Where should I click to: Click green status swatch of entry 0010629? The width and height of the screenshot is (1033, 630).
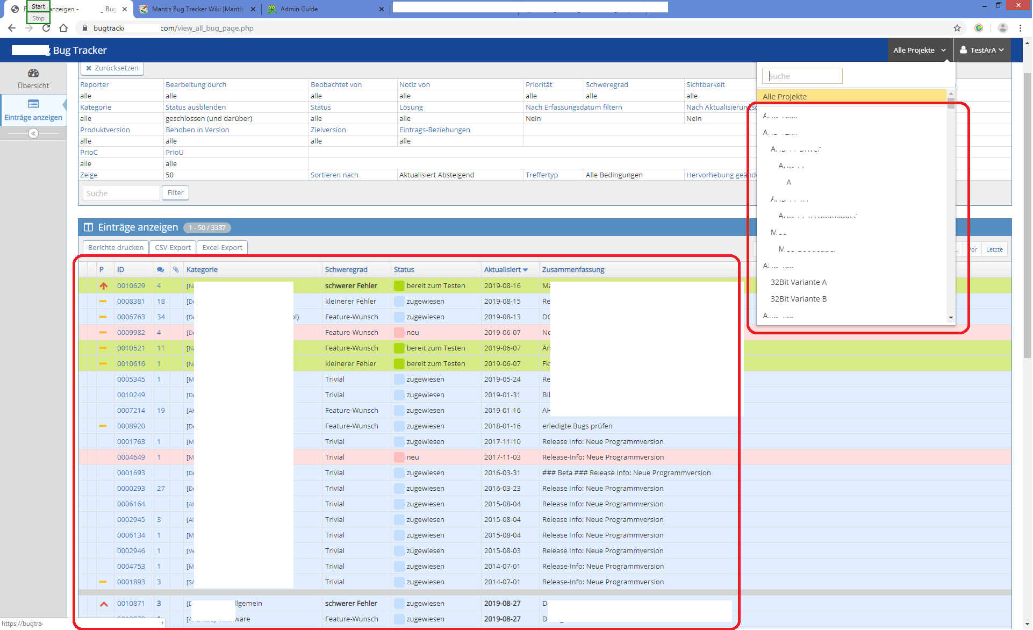coord(399,286)
